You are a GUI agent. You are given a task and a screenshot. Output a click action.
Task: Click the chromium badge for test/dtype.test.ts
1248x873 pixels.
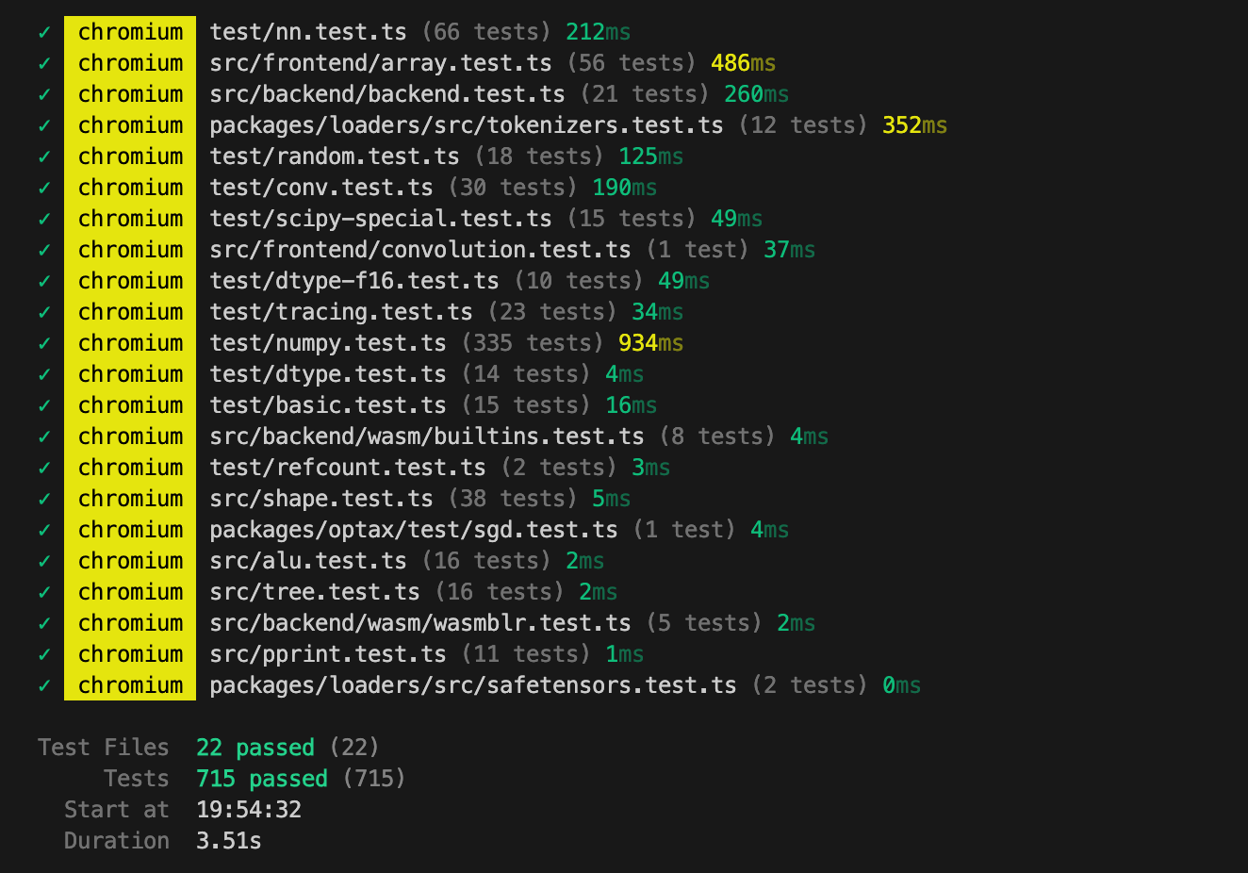coord(130,374)
